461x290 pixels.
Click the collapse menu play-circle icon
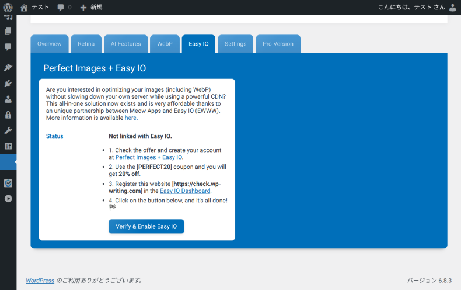point(8,199)
